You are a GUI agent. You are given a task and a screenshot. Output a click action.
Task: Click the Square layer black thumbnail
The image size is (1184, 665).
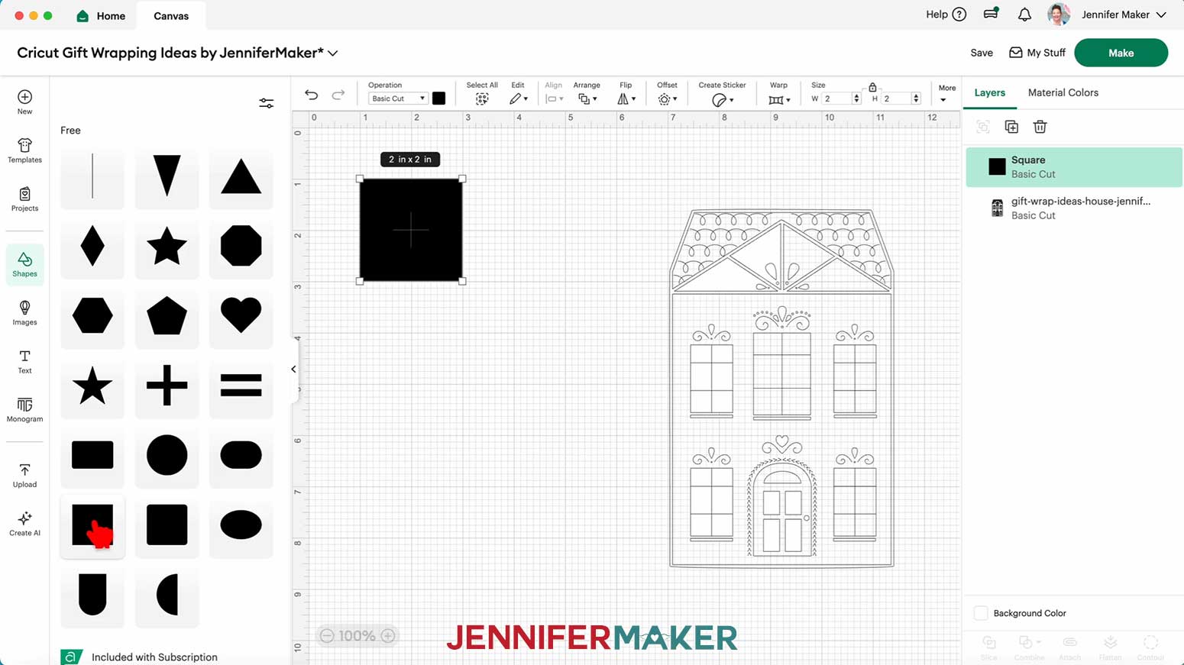[x=997, y=166]
